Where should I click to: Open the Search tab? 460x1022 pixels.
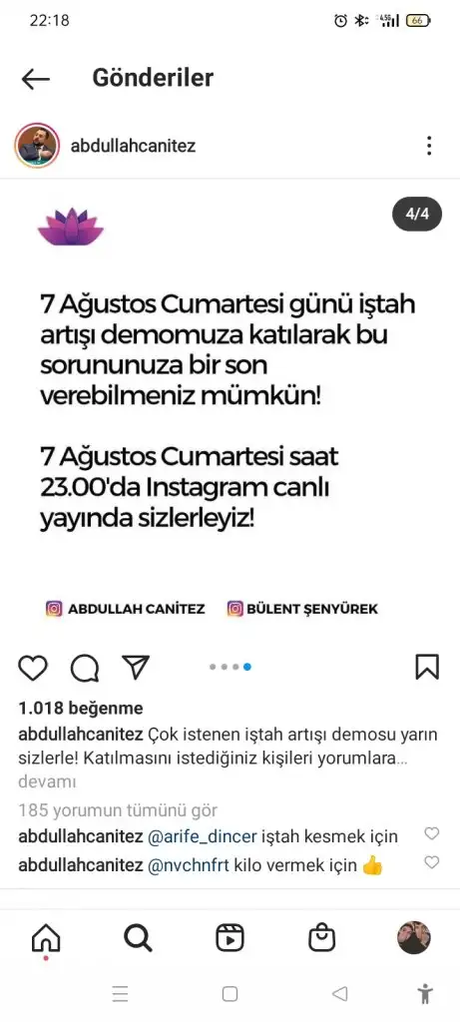pos(138,938)
